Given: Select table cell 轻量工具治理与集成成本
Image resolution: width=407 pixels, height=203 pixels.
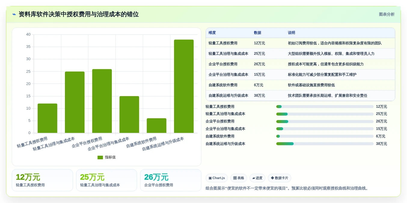Looking at the screenshot, I should (x=228, y=54).
